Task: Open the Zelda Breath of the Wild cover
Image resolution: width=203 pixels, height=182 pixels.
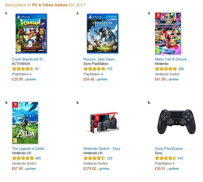Action: [25, 123]
